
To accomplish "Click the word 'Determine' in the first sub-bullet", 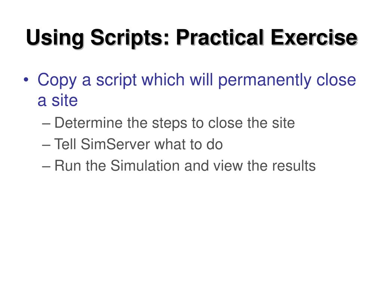I will (88, 123).
